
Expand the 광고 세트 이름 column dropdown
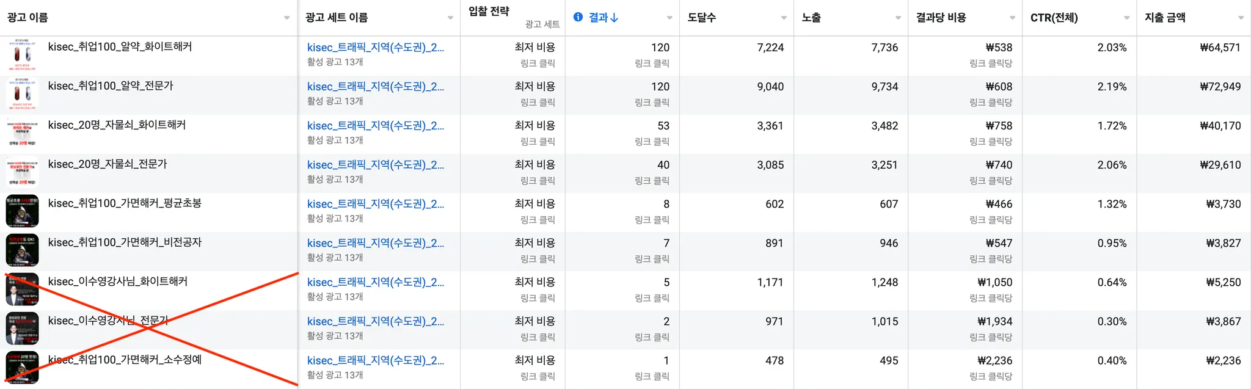(450, 18)
